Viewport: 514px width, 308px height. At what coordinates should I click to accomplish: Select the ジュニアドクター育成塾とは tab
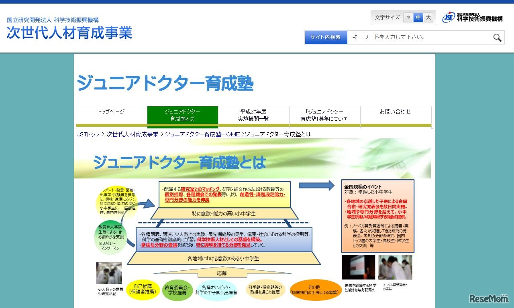183,115
